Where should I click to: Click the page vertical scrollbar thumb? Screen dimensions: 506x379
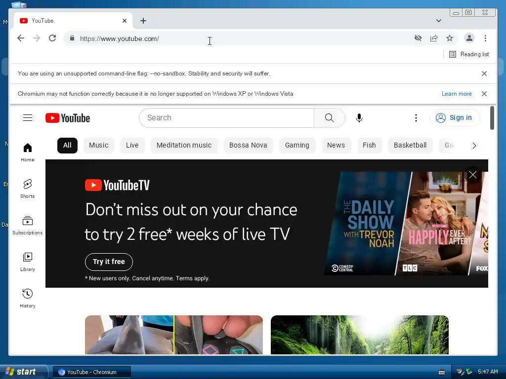click(x=492, y=118)
